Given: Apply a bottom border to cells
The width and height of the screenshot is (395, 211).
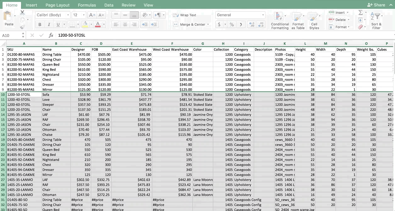Looking at the screenshot, I should (x=72, y=24).
